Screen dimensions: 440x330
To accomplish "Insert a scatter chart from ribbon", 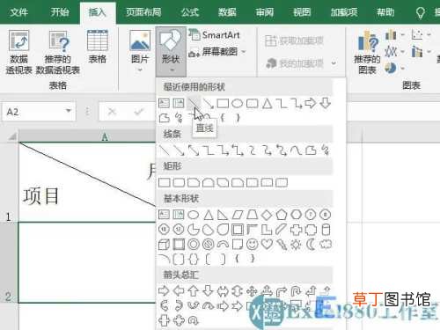I will [417, 34].
